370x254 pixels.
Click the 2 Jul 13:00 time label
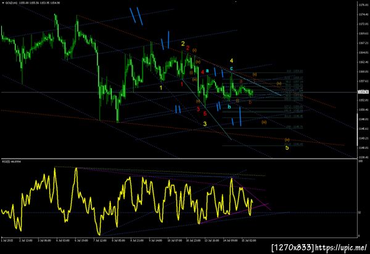[25, 240]
